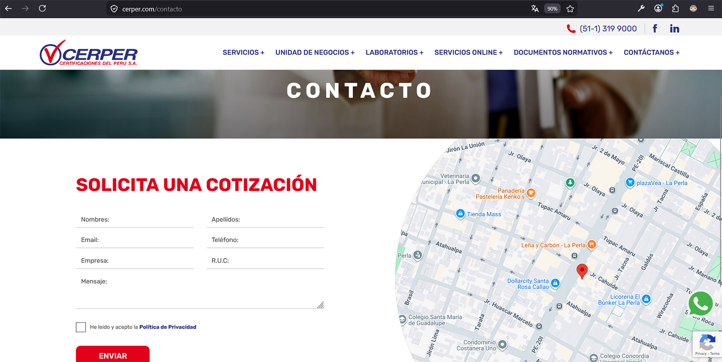This screenshot has width=722, height=362.
Task: Click the CONTACTO banner heading
Action: 360,91
